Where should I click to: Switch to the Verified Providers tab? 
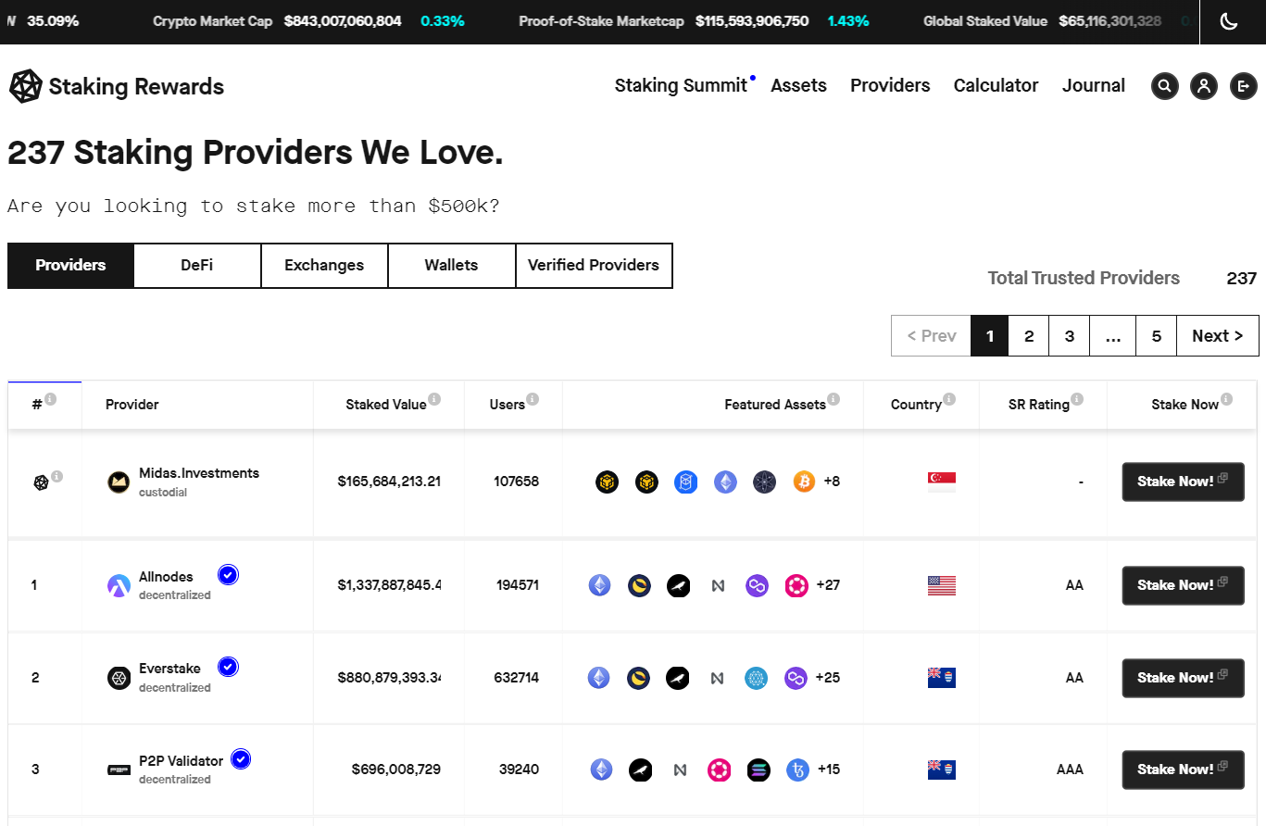point(594,266)
